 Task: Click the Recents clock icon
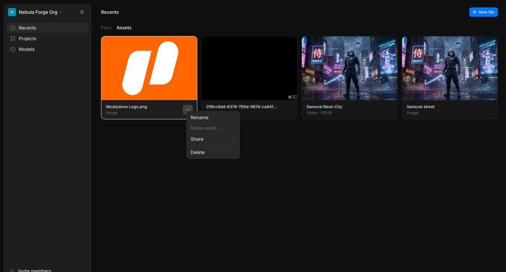point(12,28)
